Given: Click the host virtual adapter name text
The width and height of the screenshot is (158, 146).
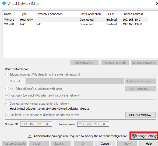Looking at the screenshot, I should 50,109.
